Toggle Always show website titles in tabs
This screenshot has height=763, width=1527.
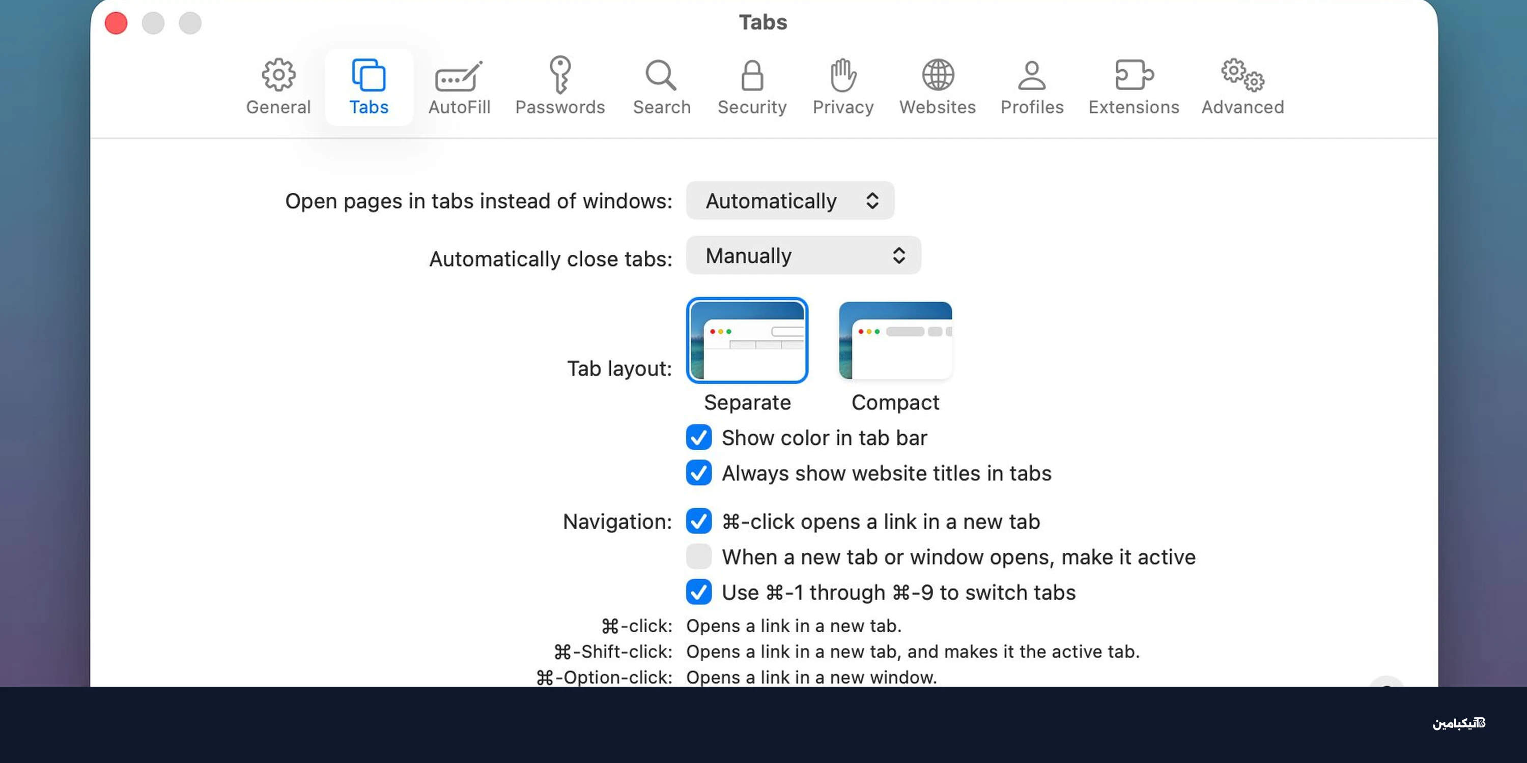coord(699,474)
